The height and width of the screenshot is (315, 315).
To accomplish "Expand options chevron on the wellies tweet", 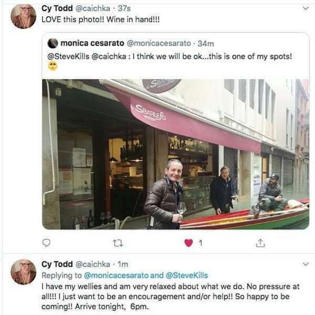I will click(x=306, y=264).
